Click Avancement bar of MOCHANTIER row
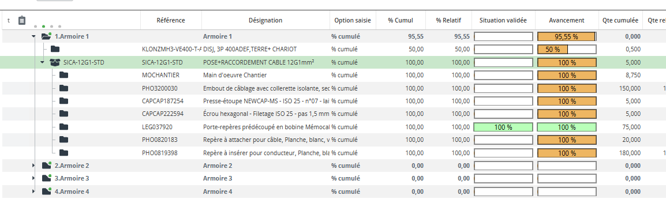This screenshot has width=666, height=214. (567, 75)
